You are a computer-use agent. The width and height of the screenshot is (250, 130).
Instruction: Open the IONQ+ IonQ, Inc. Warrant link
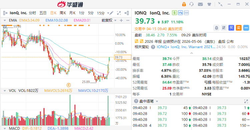click(x=186, y=47)
